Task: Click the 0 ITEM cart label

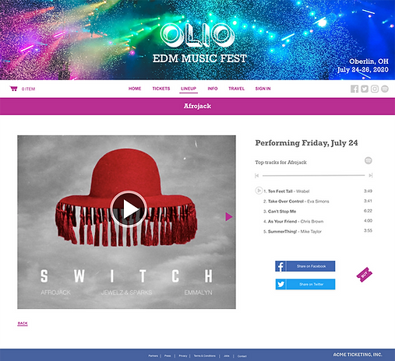Action: pyautogui.click(x=28, y=89)
